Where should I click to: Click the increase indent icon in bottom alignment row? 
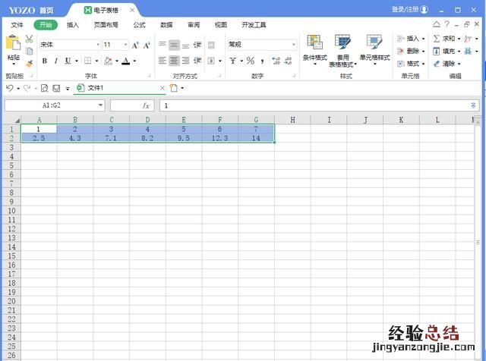[x=197, y=61]
